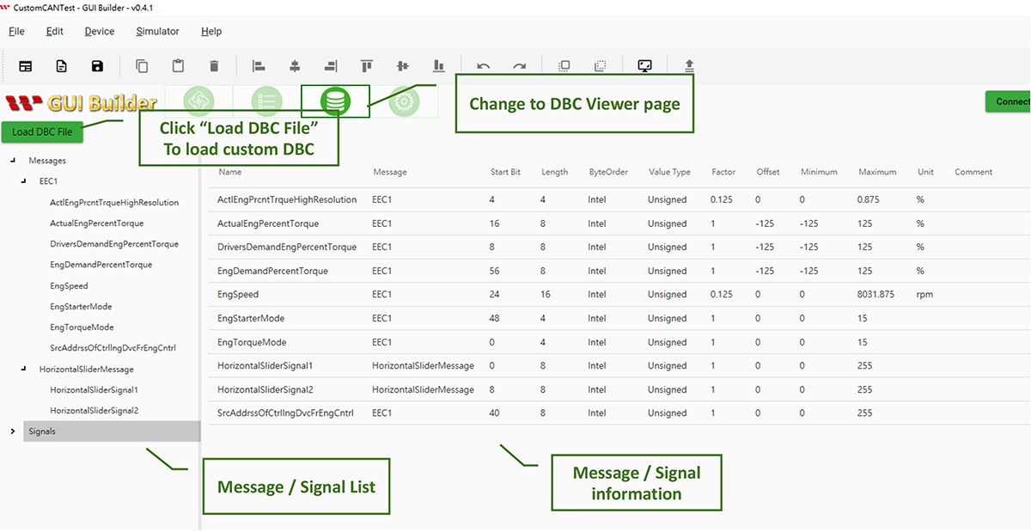Collapse the Messages tree node
Viewport: 1031px width, 532px height.
(12, 161)
